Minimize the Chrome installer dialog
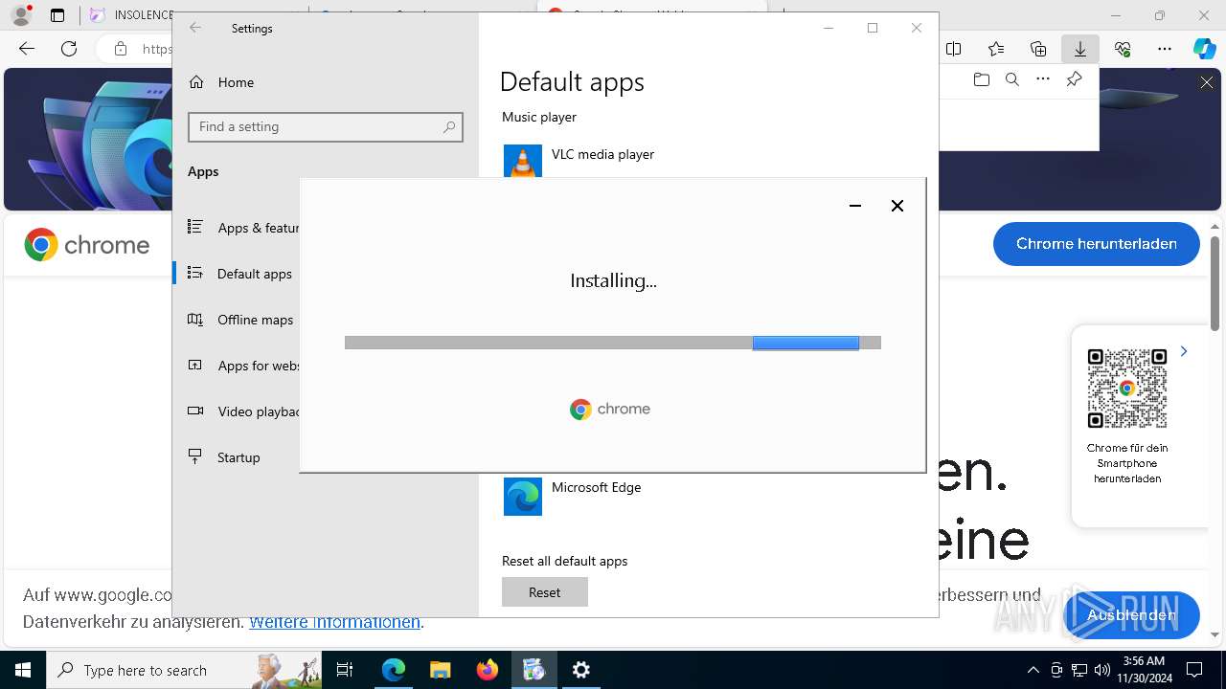Screen dimensions: 1226x689 855,206
